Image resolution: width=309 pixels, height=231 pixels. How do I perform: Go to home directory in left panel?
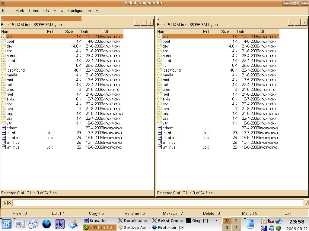137,23
